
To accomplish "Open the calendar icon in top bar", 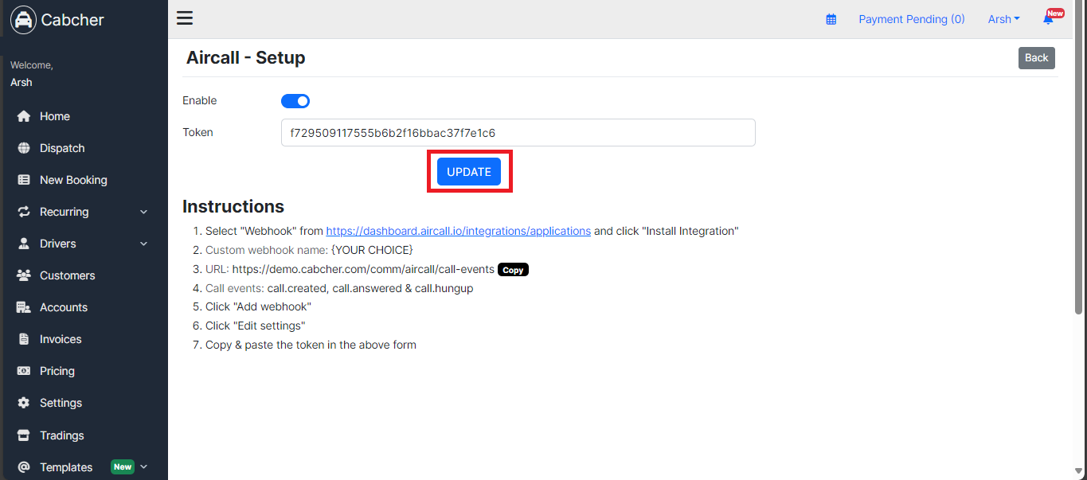I will click(x=831, y=19).
